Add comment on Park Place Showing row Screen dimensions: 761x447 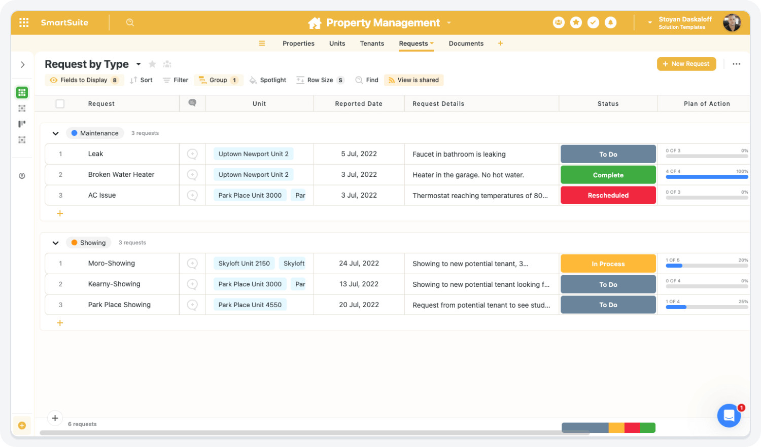pyautogui.click(x=192, y=305)
